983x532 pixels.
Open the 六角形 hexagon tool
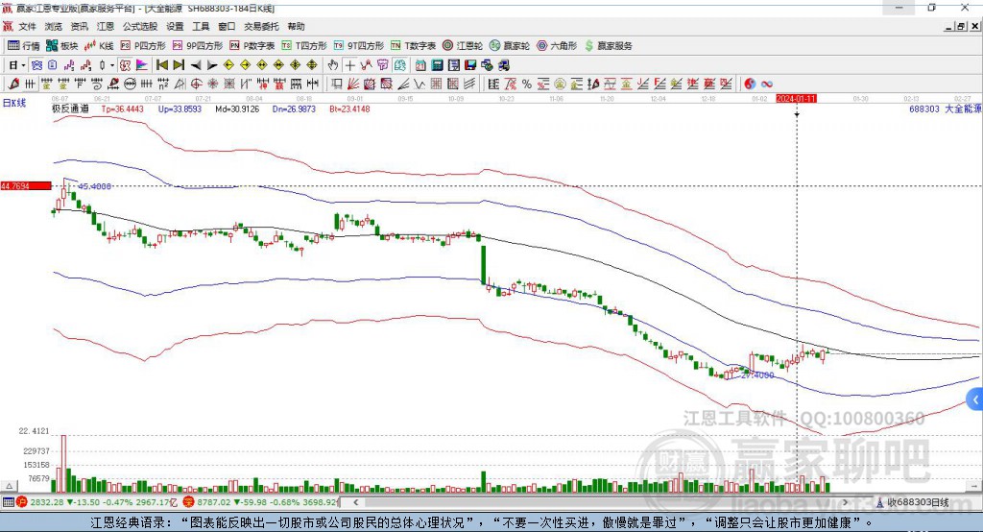point(557,46)
